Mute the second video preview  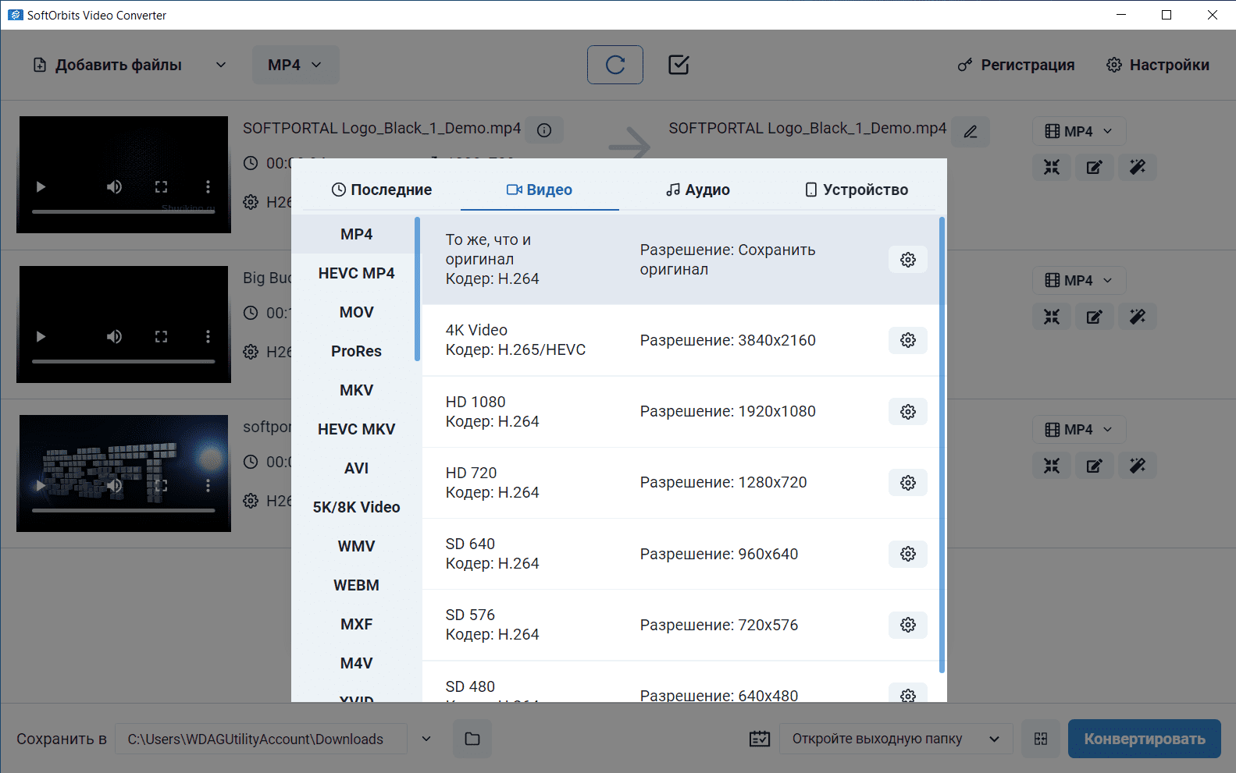(x=115, y=337)
